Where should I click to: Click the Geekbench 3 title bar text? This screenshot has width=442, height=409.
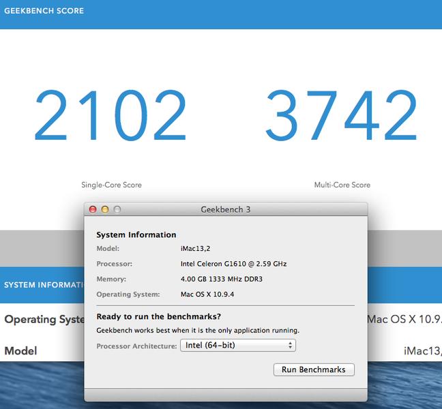tap(226, 209)
